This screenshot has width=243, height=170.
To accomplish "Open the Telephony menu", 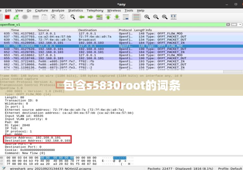I will click(x=95, y=10).
